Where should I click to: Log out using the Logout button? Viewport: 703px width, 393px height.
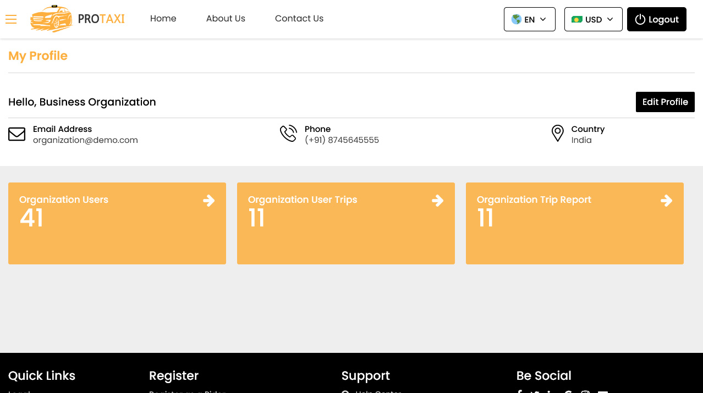[657, 19]
